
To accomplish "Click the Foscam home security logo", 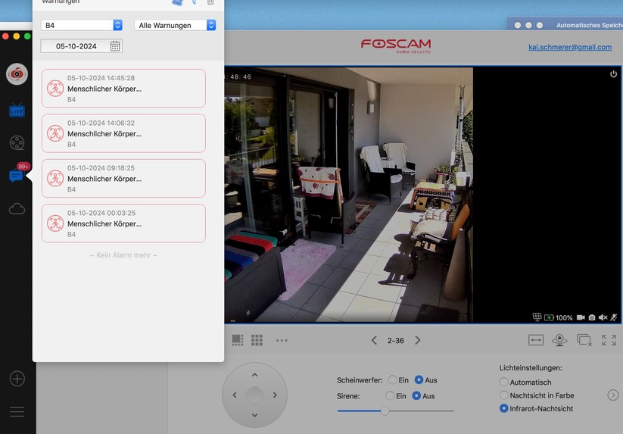I will point(396,45).
